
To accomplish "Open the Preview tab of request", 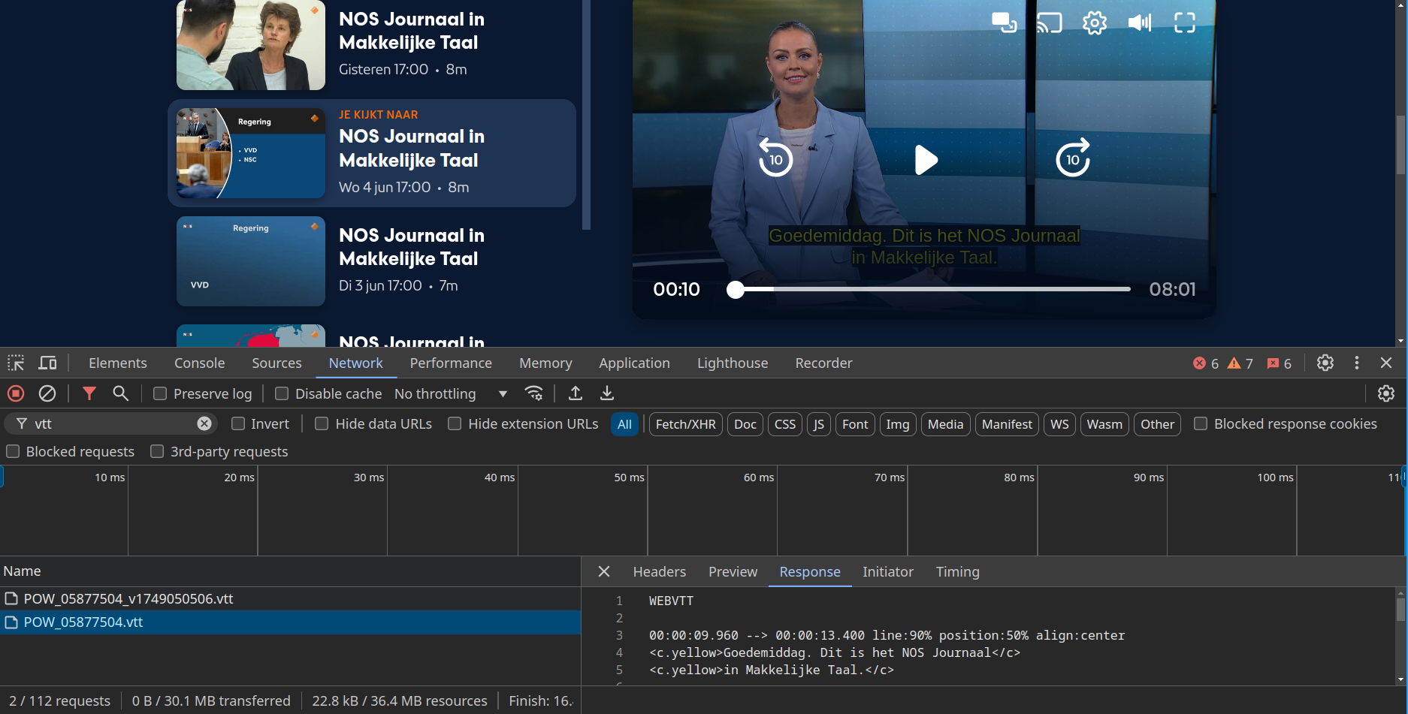I will click(733, 571).
